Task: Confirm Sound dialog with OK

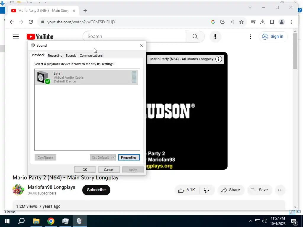Action: [x=85, y=170]
